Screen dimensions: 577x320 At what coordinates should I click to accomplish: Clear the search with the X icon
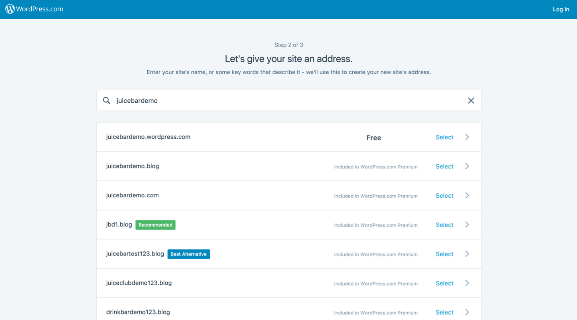471,100
